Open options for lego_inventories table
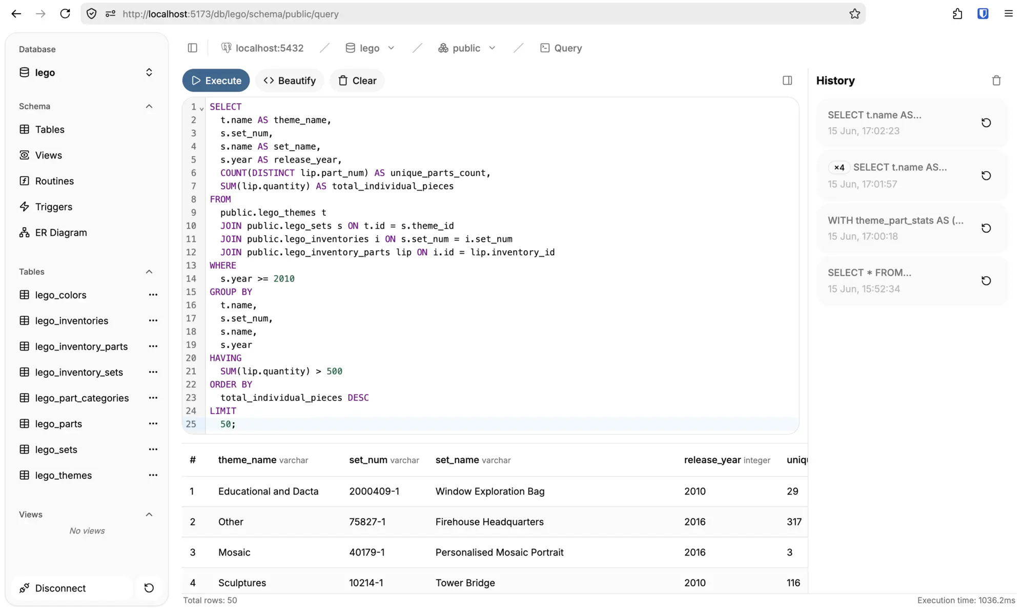 [x=153, y=321]
